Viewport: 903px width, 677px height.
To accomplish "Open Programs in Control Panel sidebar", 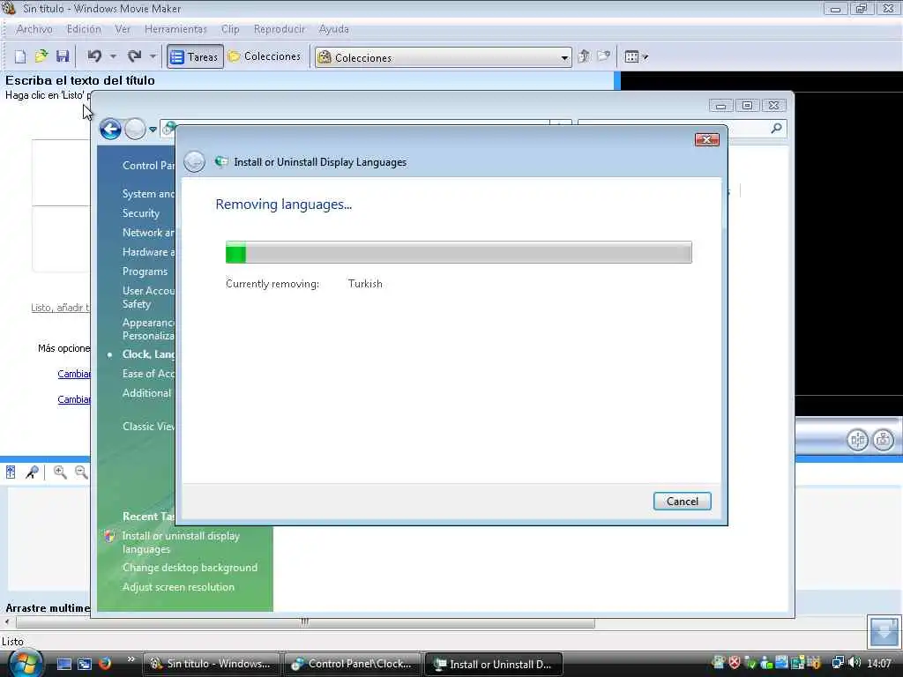I will pyautogui.click(x=145, y=272).
